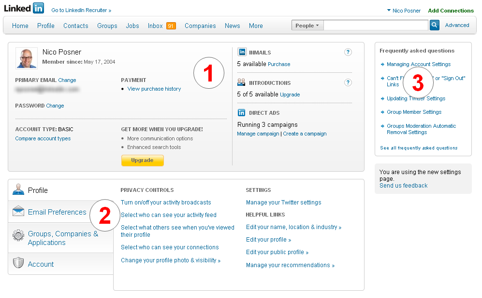This screenshot has width=482, height=298.
Task: Click See all frequently asked questions
Action: click(419, 148)
